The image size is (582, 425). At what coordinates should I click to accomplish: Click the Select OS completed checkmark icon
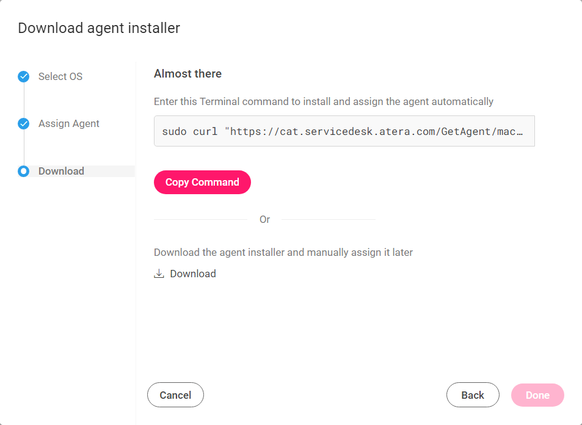click(24, 76)
